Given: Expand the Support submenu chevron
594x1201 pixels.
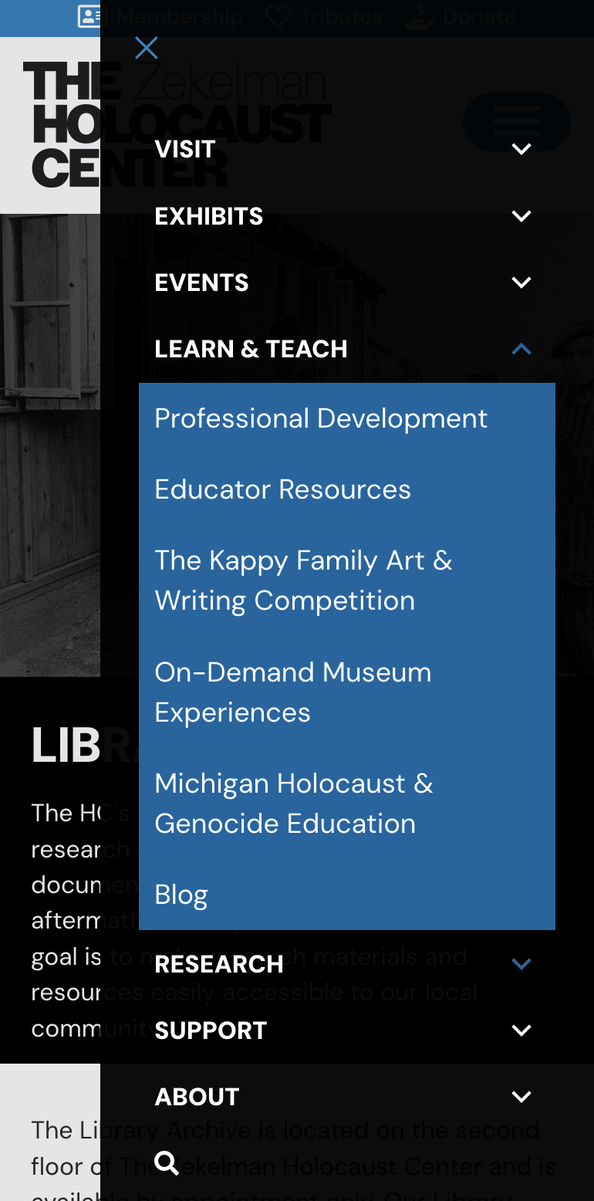Looking at the screenshot, I should click(521, 1030).
